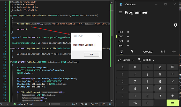The width and height of the screenshot is (181, 107).
Task: Collapse MyWinExec function at line 23
Action: (x=11, y=62)
